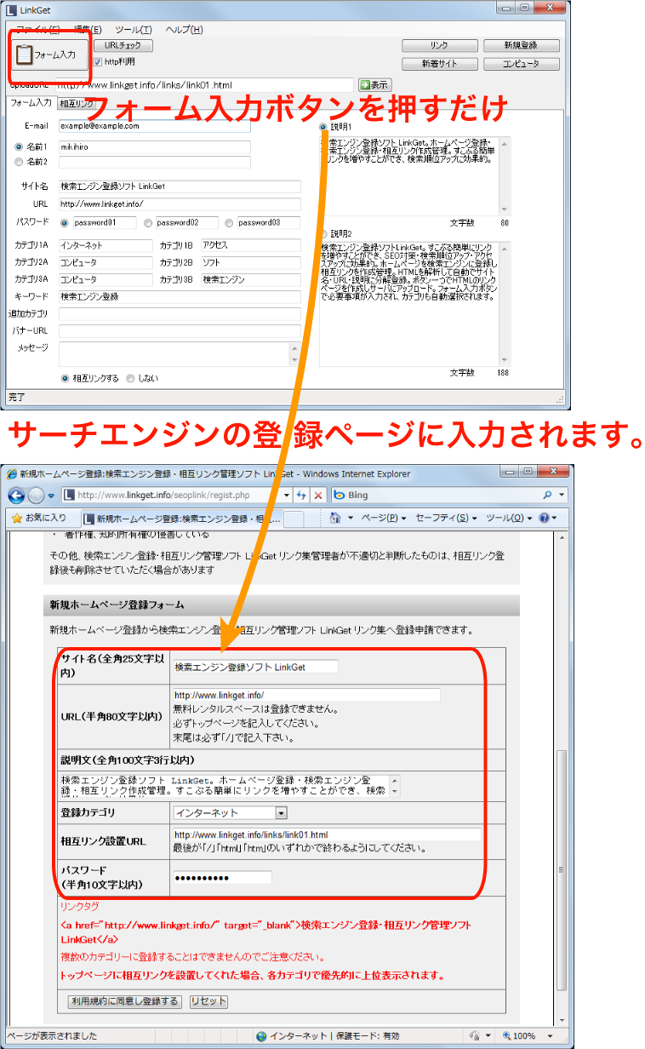The height and width of the screenshot is (1049, 645).
Task: Click the リセット button
Action: pyautogui.click(x=208, y=1001)
